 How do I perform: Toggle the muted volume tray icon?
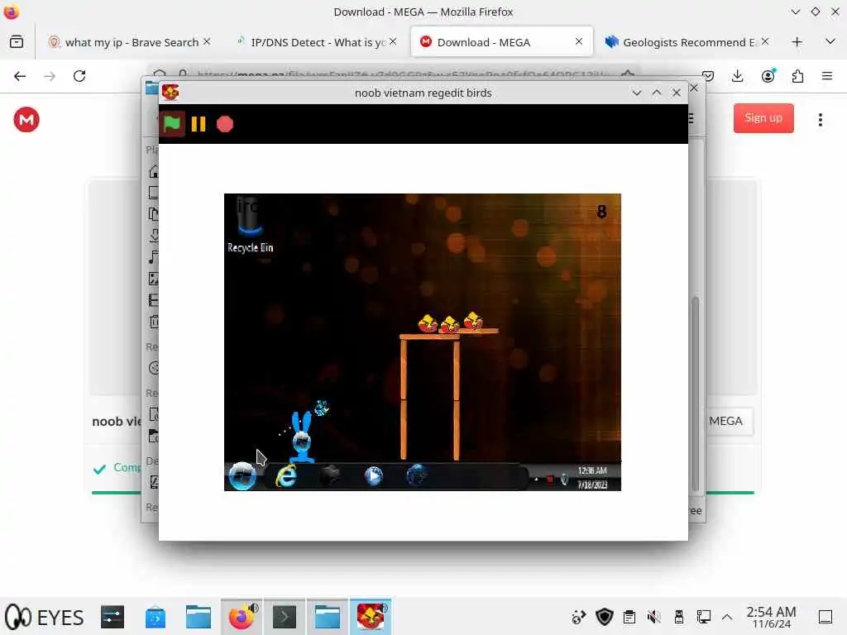tap(654, 617)
